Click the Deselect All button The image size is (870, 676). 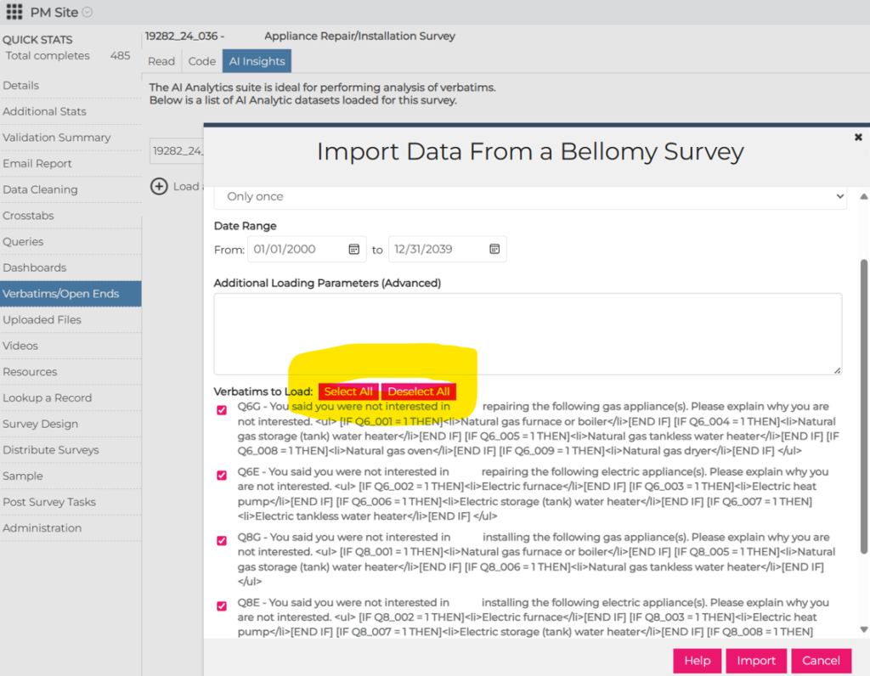tap(419, 392)
